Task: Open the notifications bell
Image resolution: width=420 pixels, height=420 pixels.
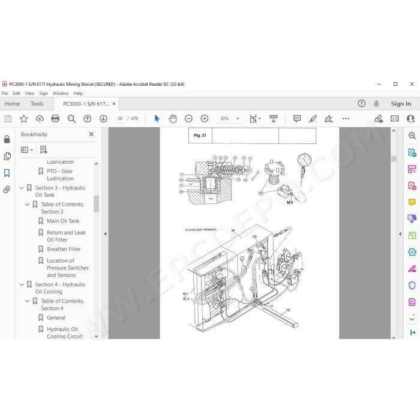Action: [x=376, y=103]
